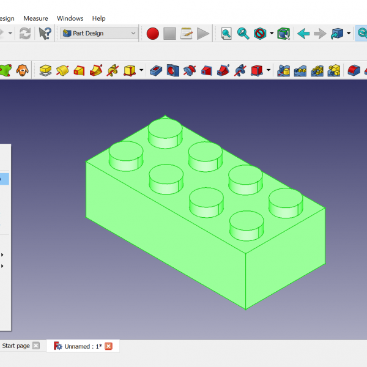The width and height of the screenshot is (367, 367).
Task: Switch to the Start page tab
Action: tap(16, 346)
